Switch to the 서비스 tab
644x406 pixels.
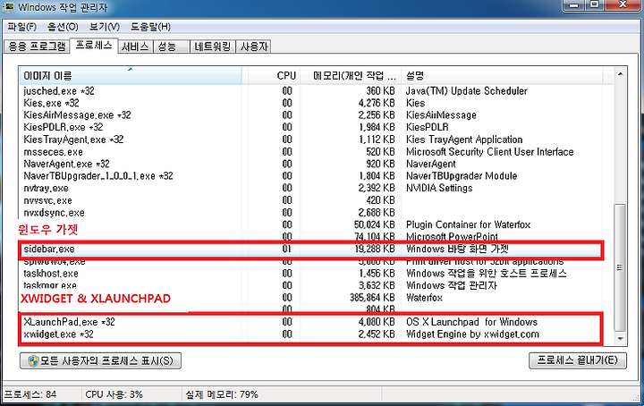point(136,47)
